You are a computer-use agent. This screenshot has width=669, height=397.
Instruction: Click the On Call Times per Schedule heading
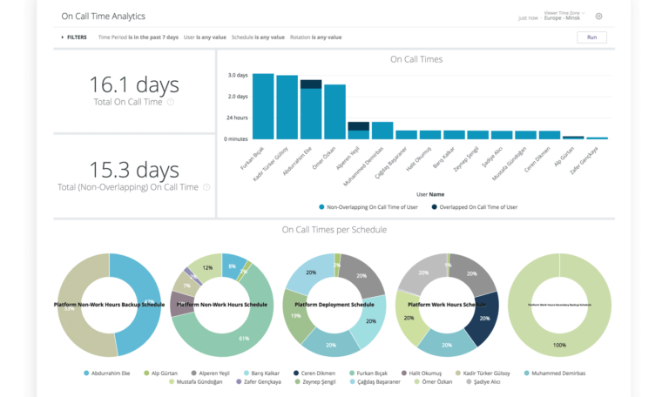(334, 230)
